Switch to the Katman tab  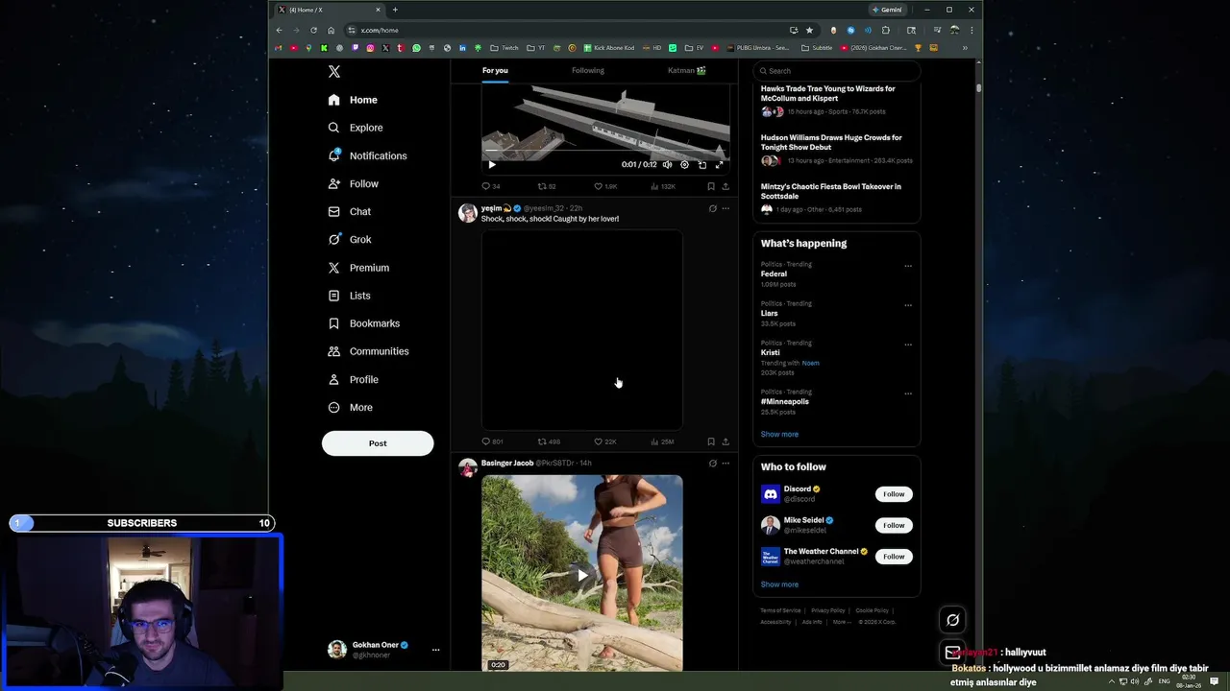[686, 70]
